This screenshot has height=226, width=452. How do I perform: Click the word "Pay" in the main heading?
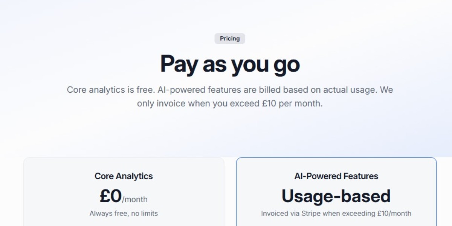coord(179,64)
